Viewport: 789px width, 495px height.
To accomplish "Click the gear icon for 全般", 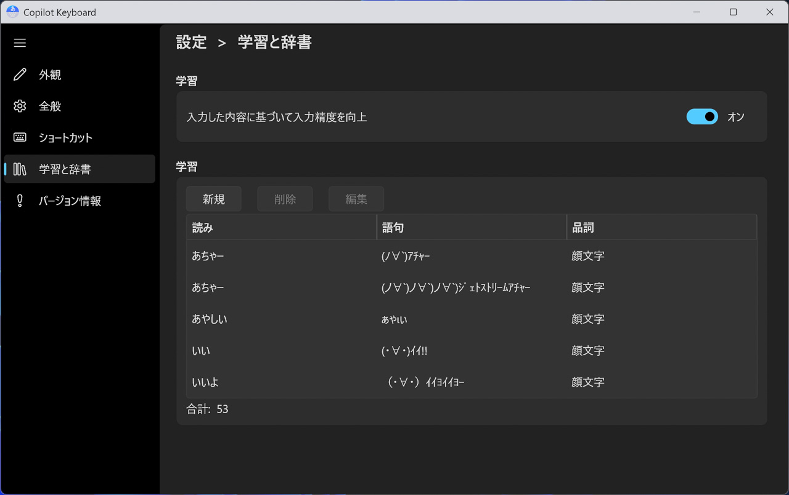I will click(20, 106).
